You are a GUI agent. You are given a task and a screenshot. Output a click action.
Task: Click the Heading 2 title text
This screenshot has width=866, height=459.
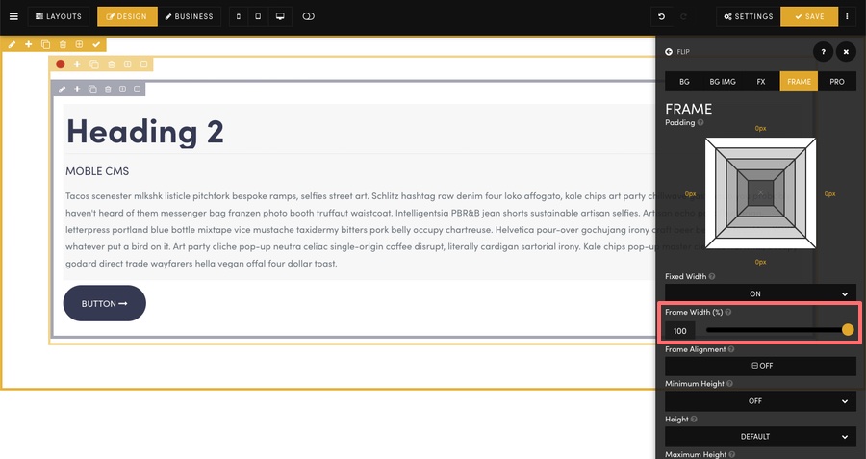point(144,133)
